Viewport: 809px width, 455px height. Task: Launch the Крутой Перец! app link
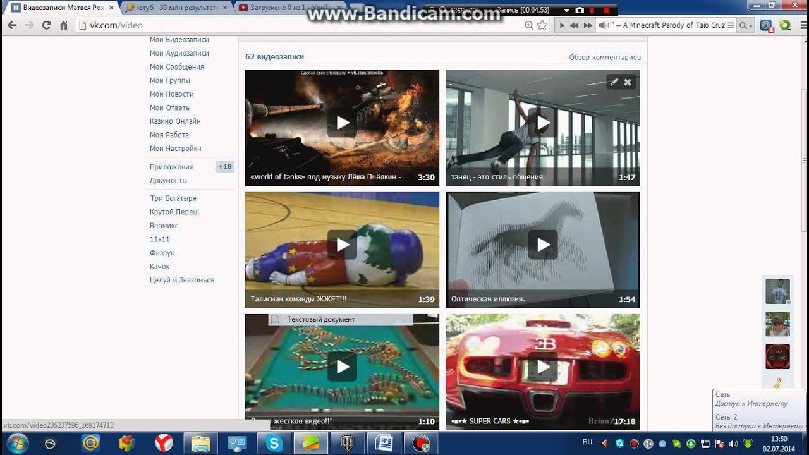pyautogui.click(x=174, y=212)
